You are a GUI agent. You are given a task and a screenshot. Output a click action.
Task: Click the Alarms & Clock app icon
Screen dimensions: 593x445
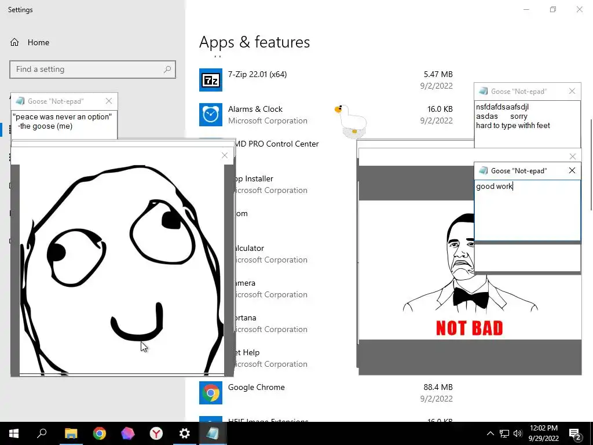[x=211, y=115]
